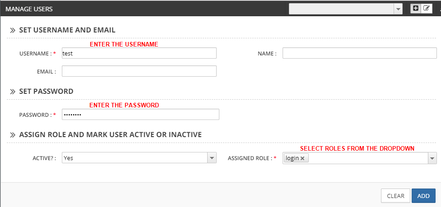Click the Email input field

coord(139,71)
